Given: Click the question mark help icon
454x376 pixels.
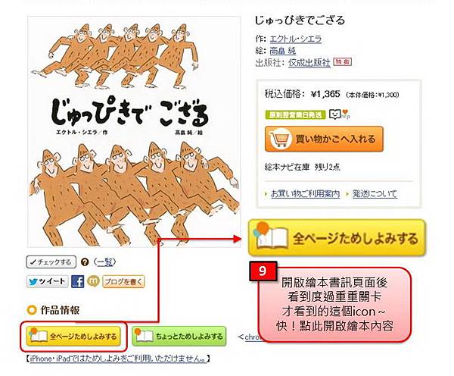Looking at the screenshot, I should pyautogui.click(x=85, y=262).
